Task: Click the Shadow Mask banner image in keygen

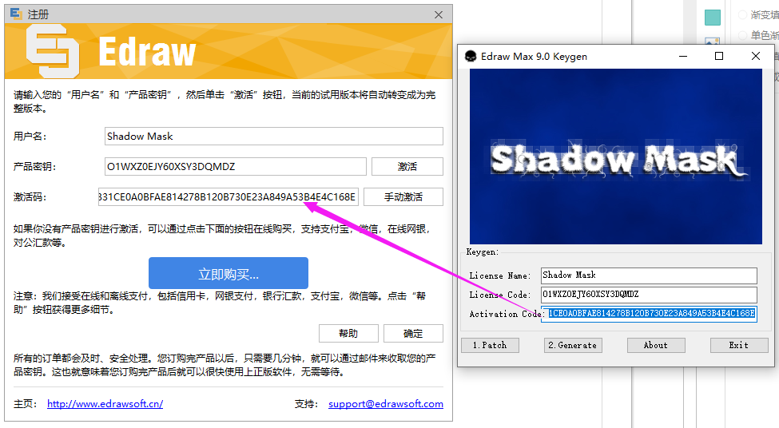Action: click(615, 157)
